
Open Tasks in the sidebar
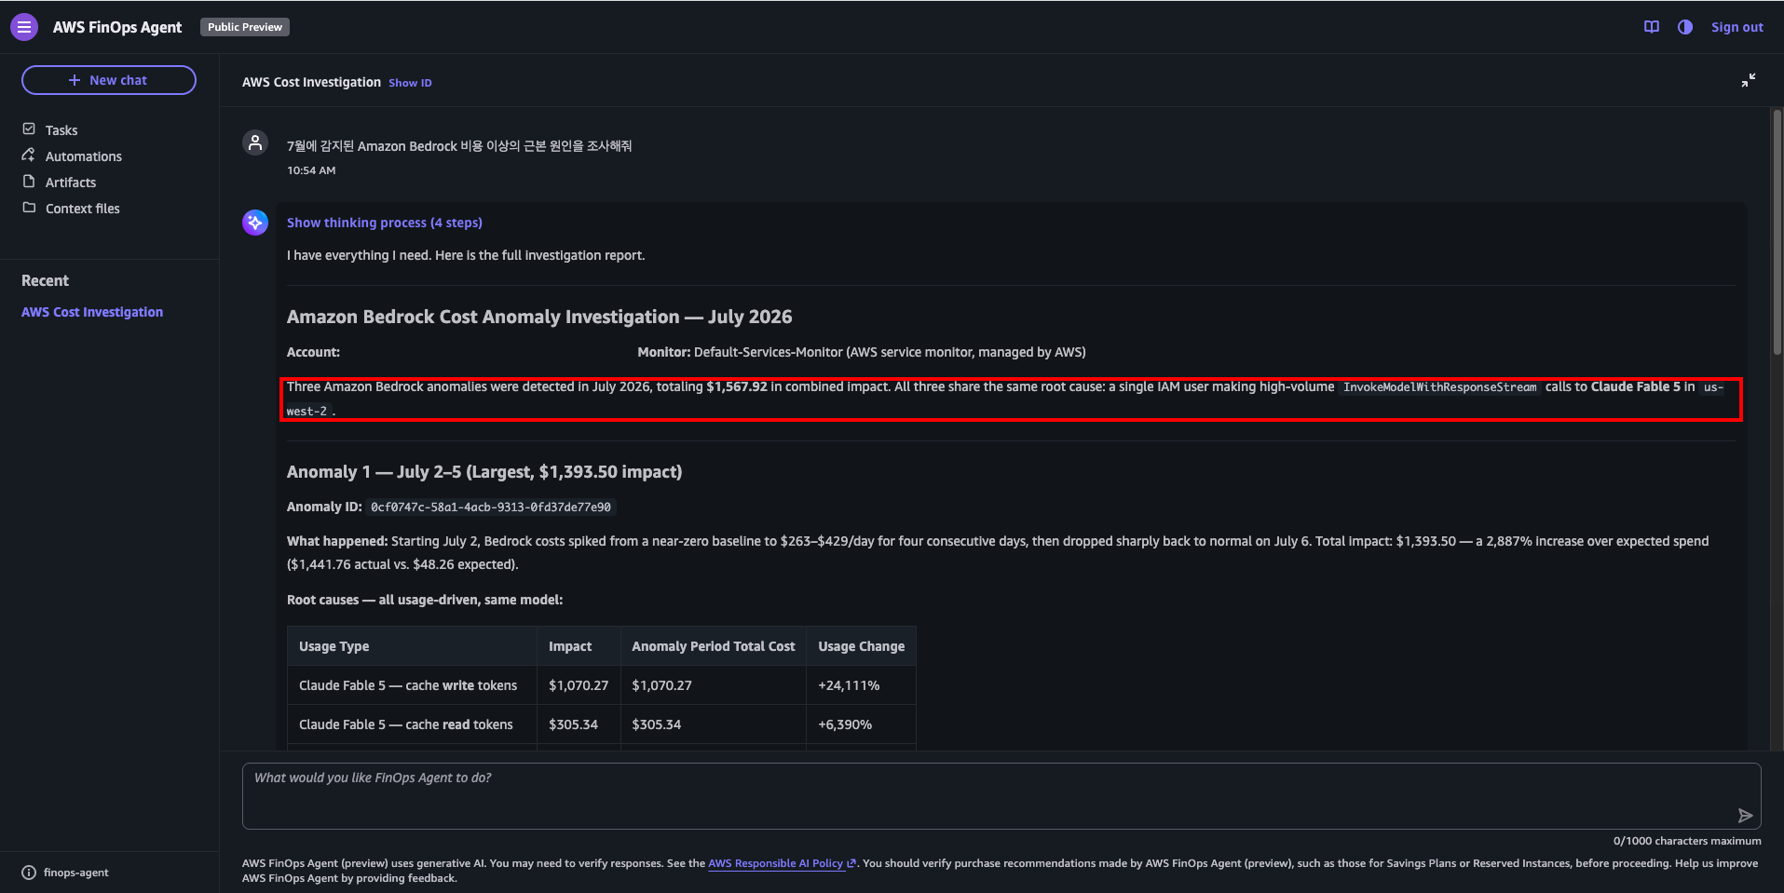61,130
